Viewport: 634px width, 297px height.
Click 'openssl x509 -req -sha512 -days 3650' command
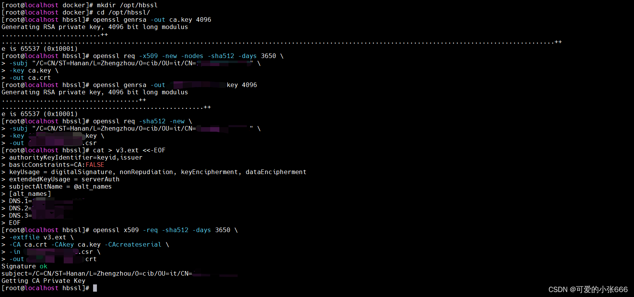click(x=165, y=230)
